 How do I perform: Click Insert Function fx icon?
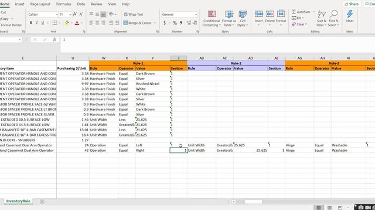(x=54, y=40)
